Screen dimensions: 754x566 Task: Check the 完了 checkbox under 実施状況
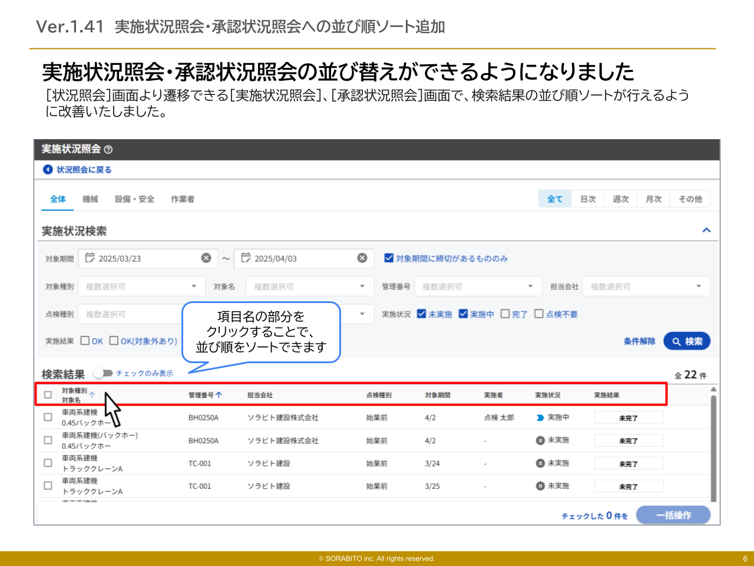pos(504,314)
